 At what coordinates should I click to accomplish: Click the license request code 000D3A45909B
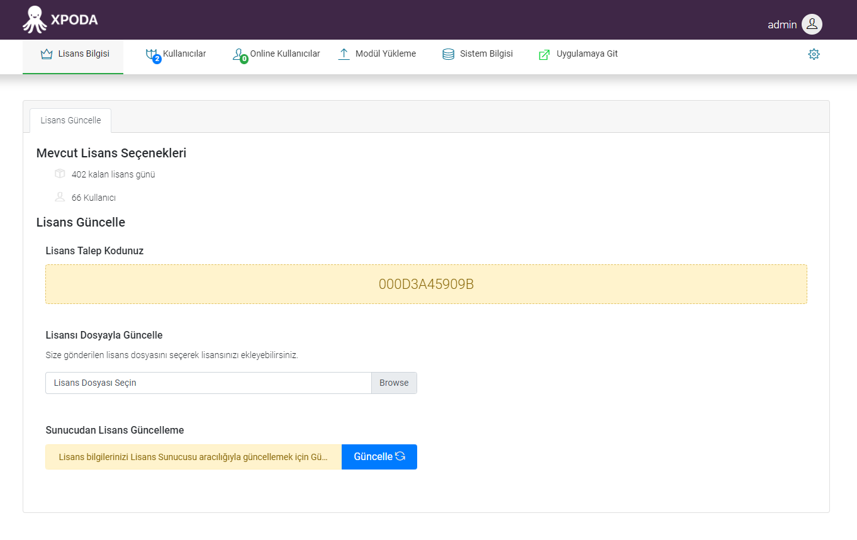(x=426, y=284)
